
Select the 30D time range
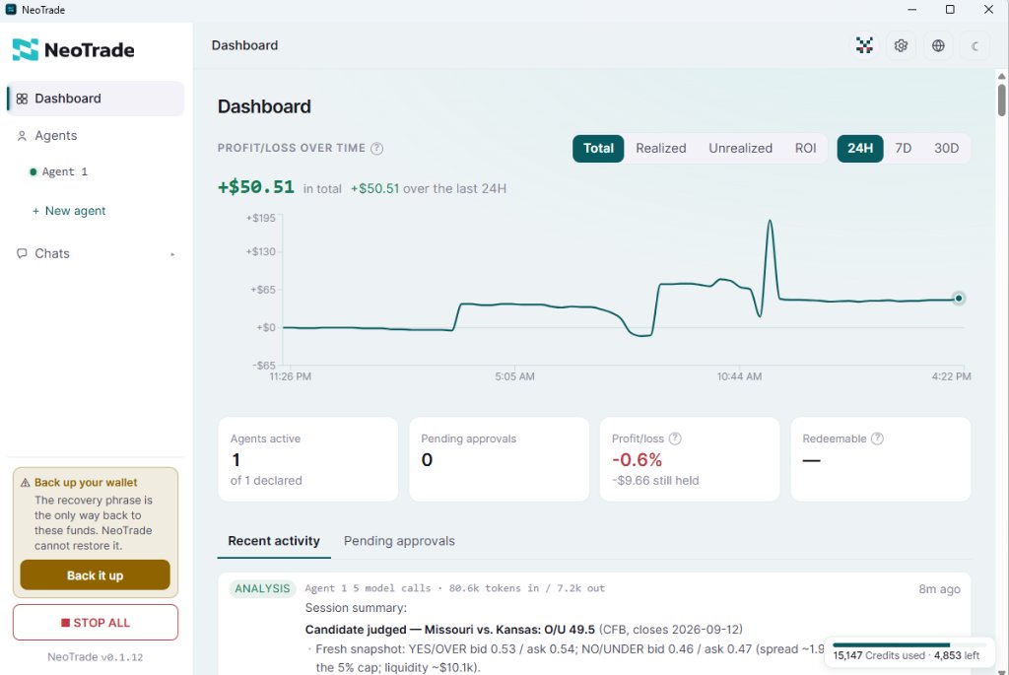click(947, 148)
